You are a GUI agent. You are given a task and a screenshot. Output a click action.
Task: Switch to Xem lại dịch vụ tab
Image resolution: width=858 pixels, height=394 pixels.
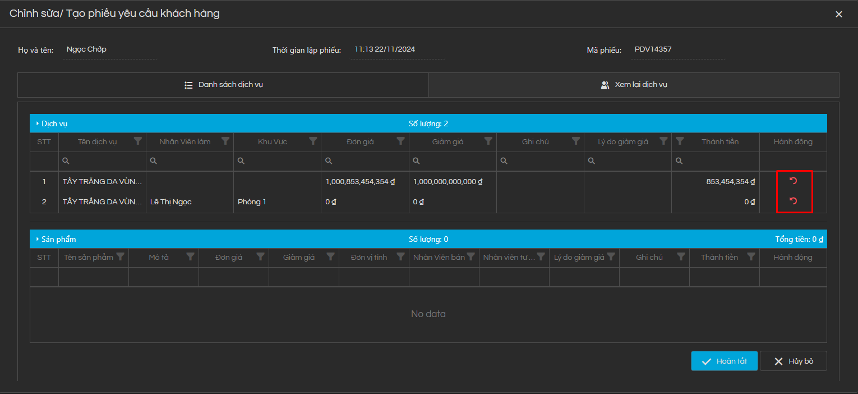pyautogui.click(x=634, y=85)
